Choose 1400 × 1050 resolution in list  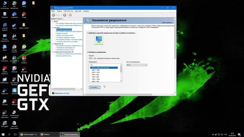[96, 79]
